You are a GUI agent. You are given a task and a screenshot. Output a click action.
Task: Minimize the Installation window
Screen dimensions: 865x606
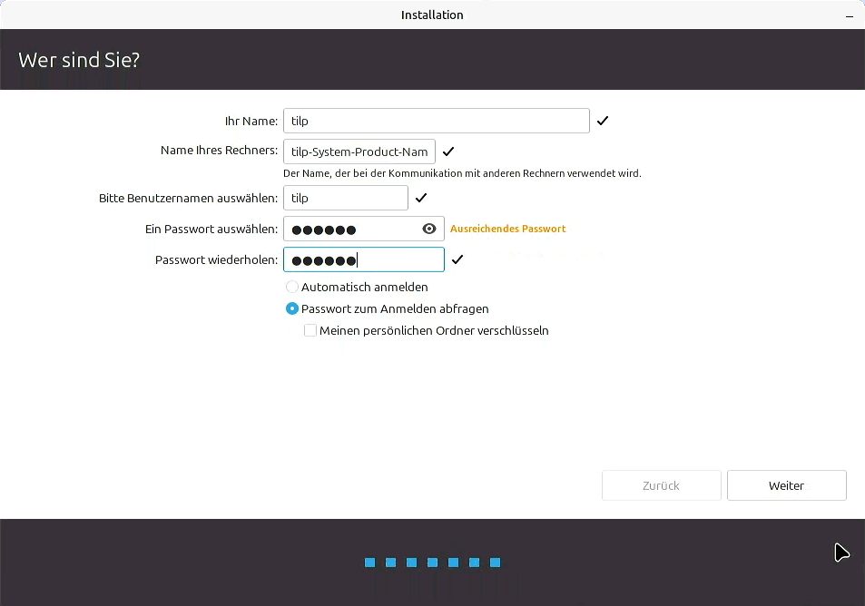[848, 15]
